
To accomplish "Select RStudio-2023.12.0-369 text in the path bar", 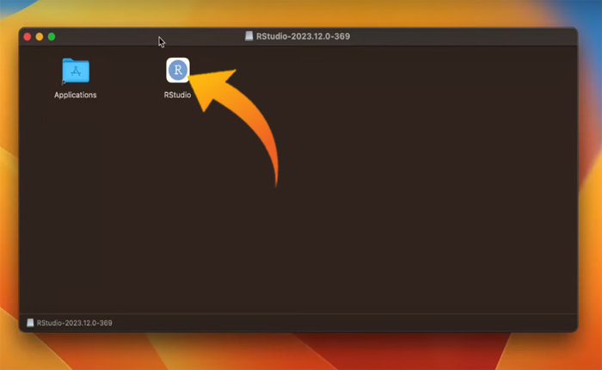I will (75, 323).
